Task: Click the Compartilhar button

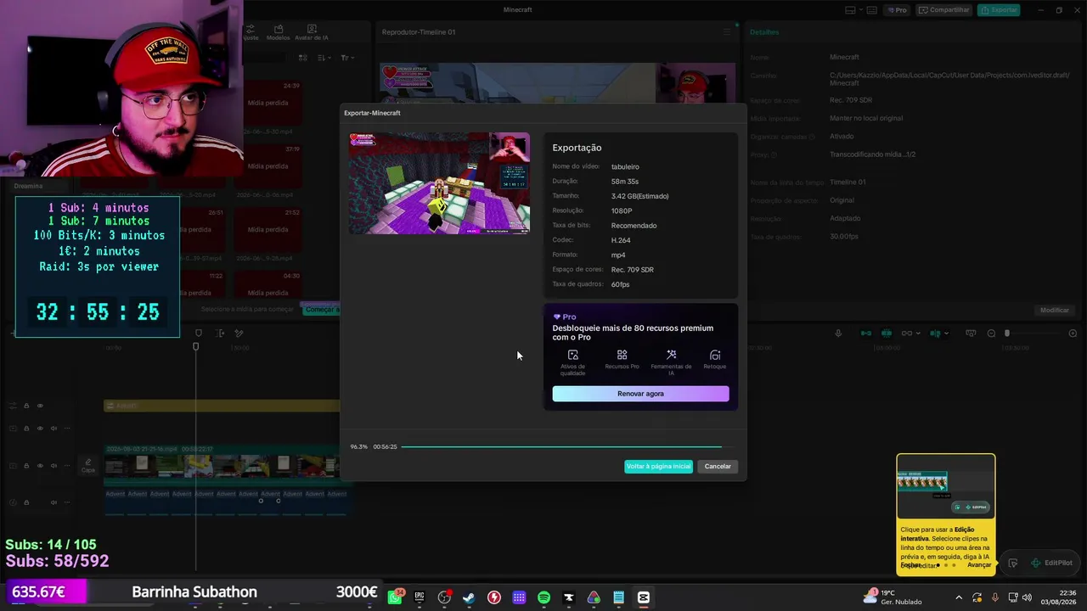Action: [x=943, y=10]
